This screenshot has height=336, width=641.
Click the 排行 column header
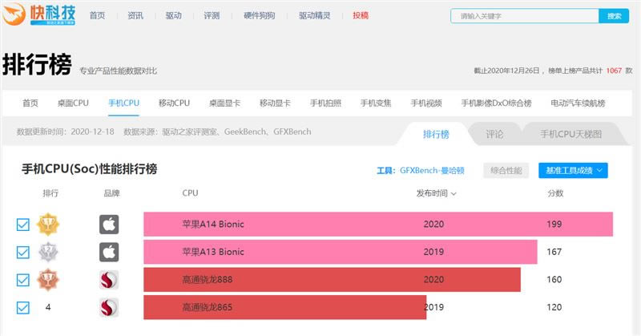[x=50, y=193]
